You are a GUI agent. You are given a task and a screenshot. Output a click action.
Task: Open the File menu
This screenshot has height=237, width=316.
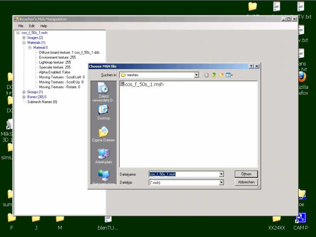pyautogui.click(x=21, y=26)
